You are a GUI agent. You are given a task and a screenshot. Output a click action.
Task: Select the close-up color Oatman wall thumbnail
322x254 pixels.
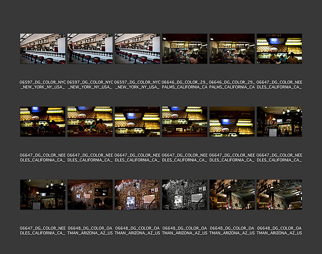(137, 195)
